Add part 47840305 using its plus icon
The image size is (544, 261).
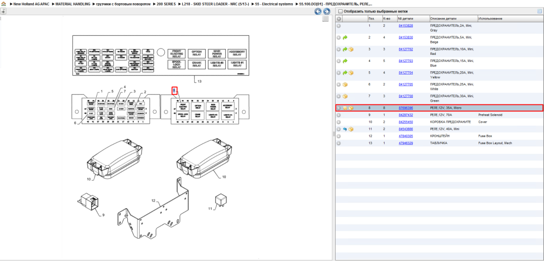pos(339,136)
